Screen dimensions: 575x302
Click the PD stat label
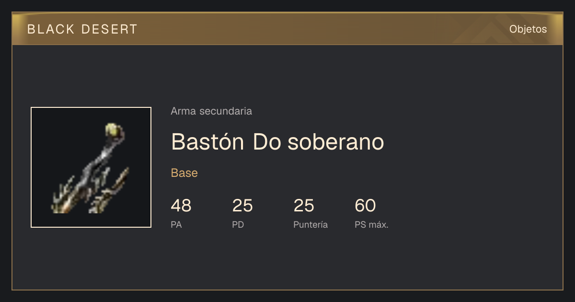238,225
